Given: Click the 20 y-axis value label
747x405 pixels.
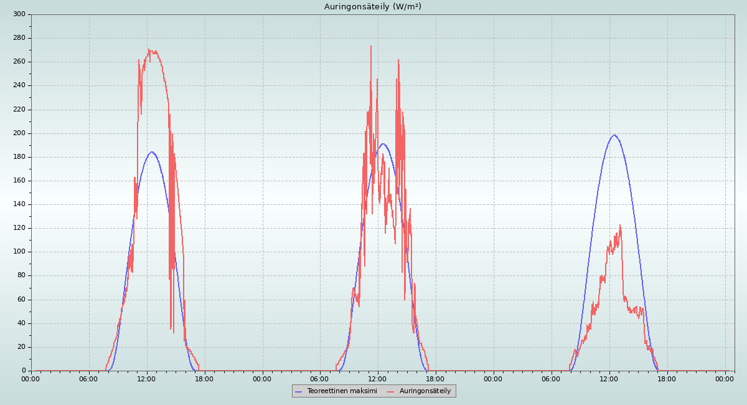Looking at the screenshot, I should [21, 347].
